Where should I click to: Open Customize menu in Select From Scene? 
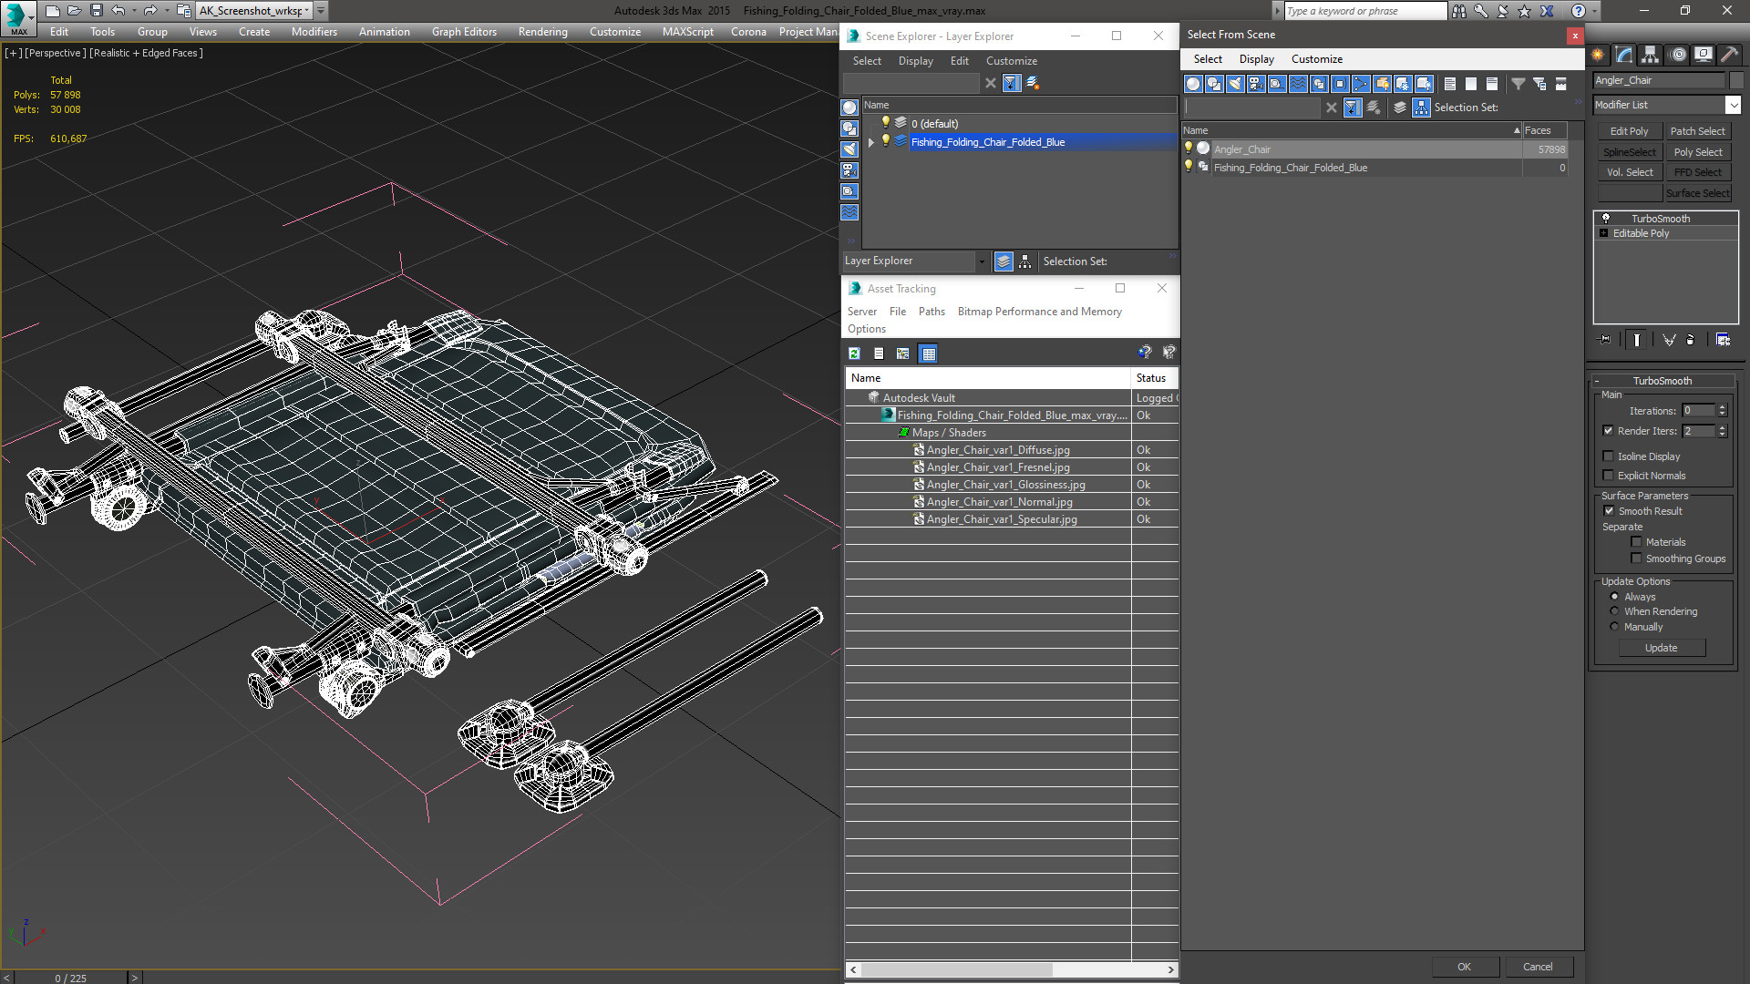point(1316,59)
